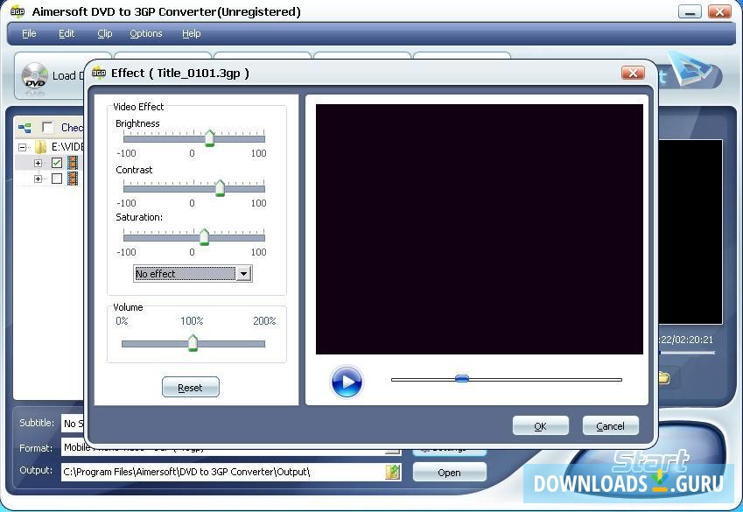Check the second title checkbox
This screenshot has width=743, height=512.
[56, 179]
